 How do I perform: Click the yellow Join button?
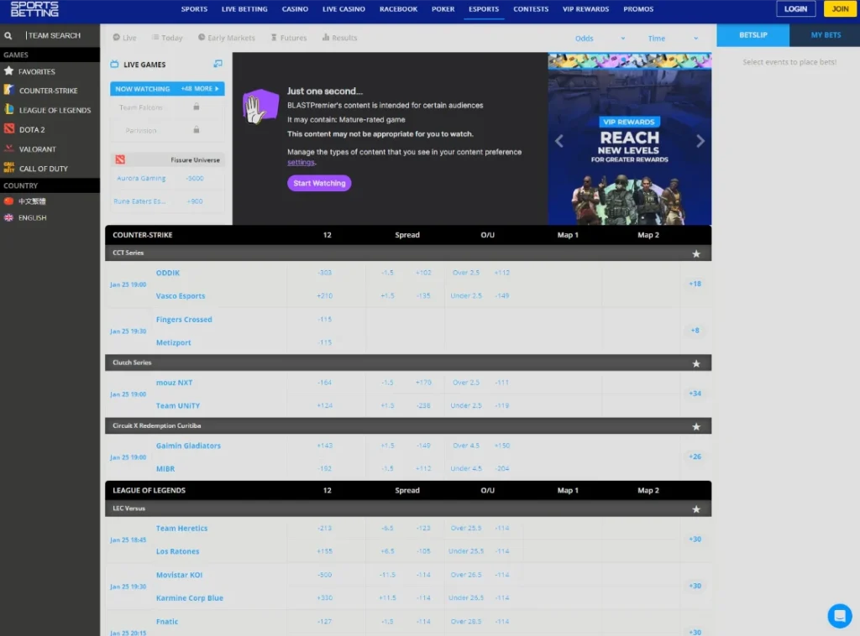(x=840, y=8)
